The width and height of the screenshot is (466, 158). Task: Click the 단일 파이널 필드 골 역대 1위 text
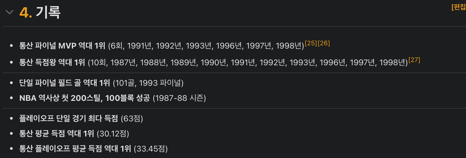65,83
